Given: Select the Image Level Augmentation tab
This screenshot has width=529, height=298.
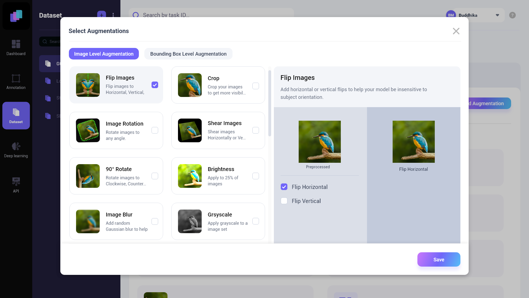Looking at the screenshot, I should click(x=104, y=54).
